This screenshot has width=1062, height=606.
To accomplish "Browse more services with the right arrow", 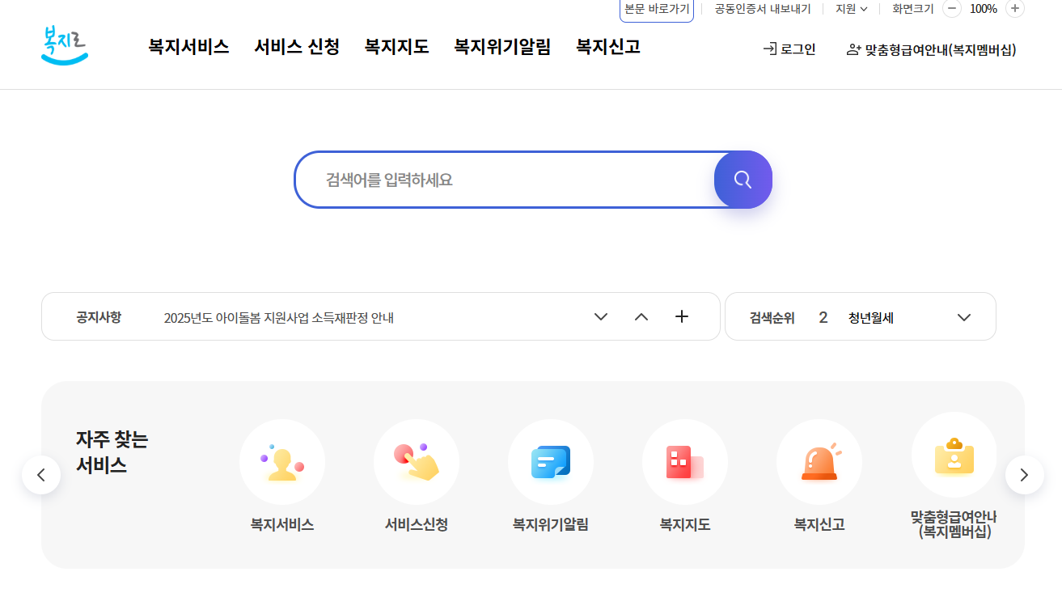I will [x=1024, y=475].
